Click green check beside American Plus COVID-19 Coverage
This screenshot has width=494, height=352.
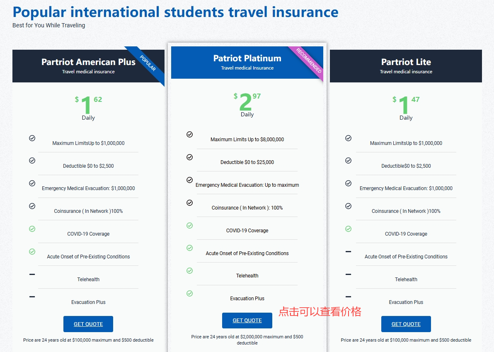click(x=32, y=229)
